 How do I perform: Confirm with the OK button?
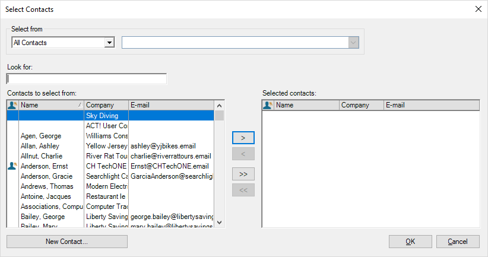[410, 242]
